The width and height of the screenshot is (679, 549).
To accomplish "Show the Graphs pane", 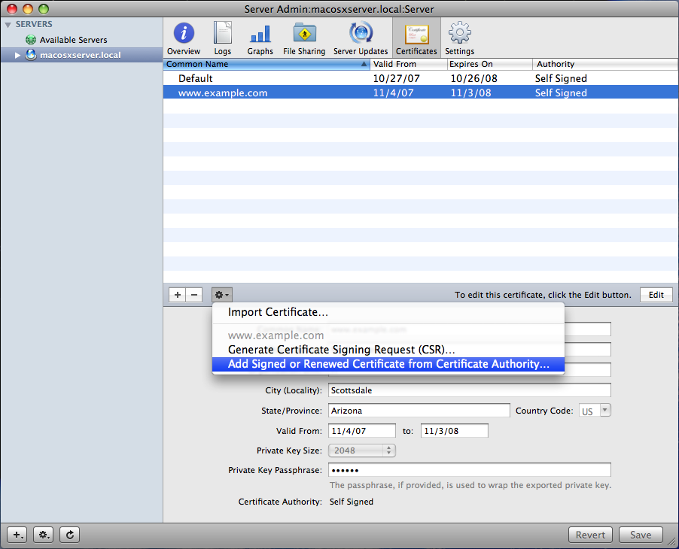I will tap(260, 38).
